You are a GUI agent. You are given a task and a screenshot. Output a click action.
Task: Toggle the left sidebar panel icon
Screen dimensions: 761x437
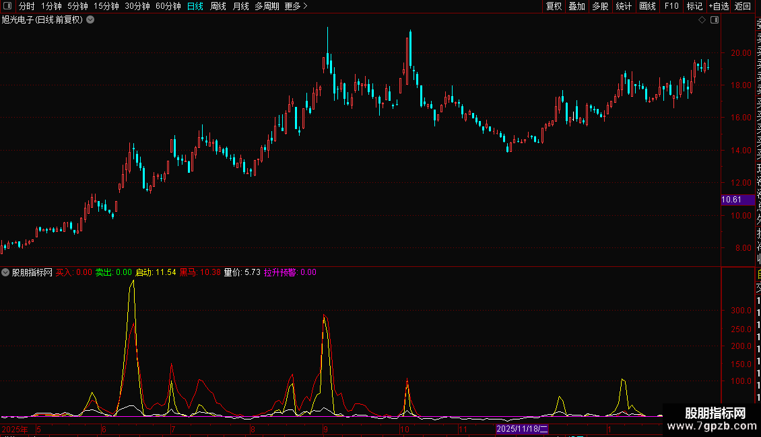[7, 6]
